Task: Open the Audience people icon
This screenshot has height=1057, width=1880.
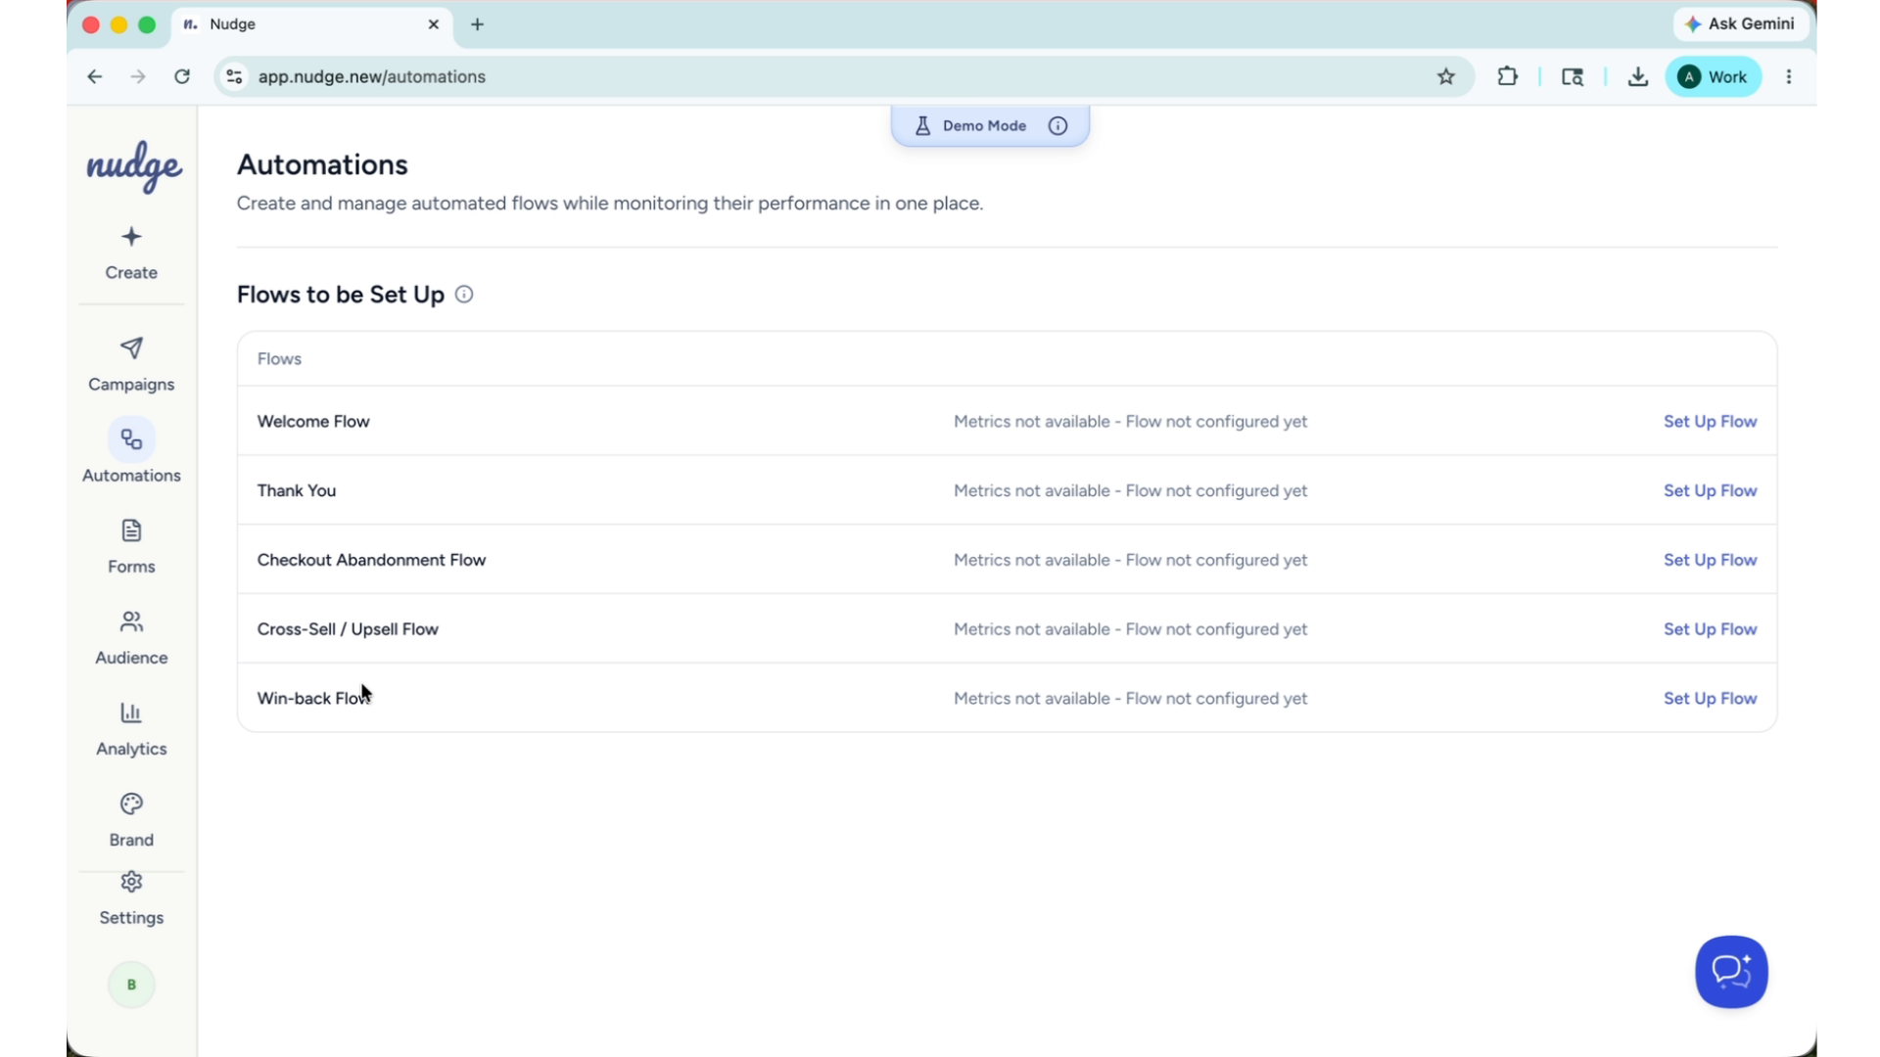Action: click(131, 621)
